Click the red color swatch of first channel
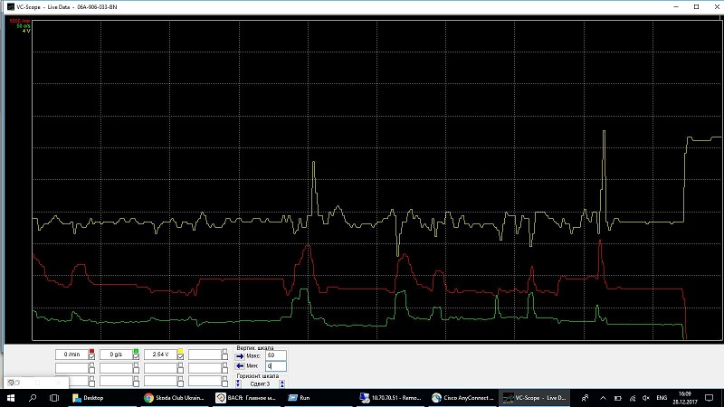 (x=91, y=350)
